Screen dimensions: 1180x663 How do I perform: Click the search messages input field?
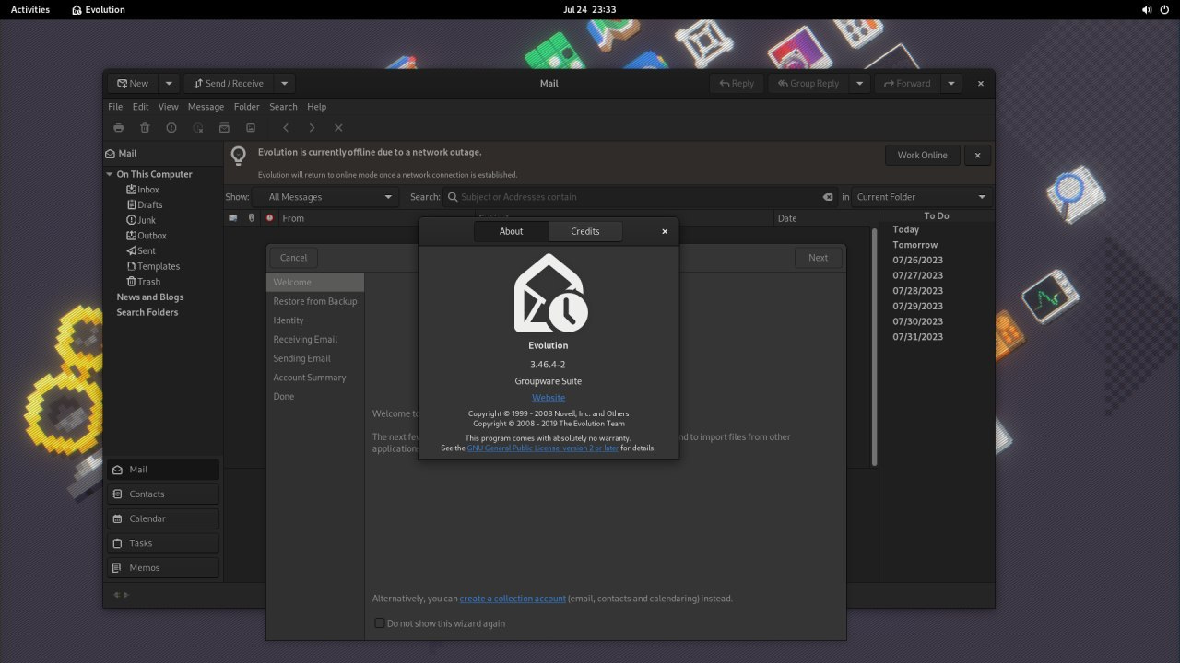640,197
